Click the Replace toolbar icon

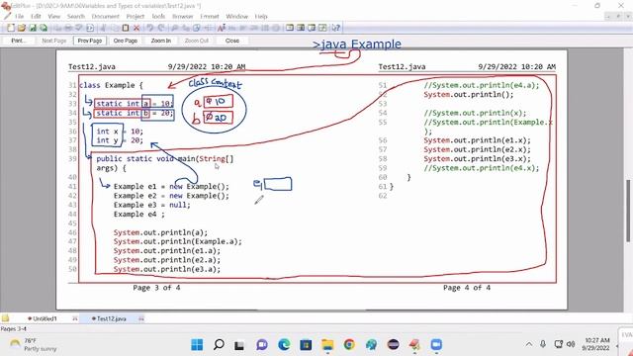tap(186, 28)
